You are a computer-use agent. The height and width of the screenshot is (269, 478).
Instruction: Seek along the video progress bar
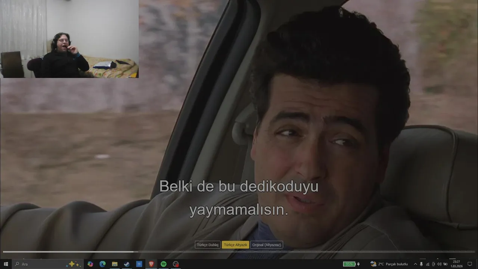click(x=239, y=251)
